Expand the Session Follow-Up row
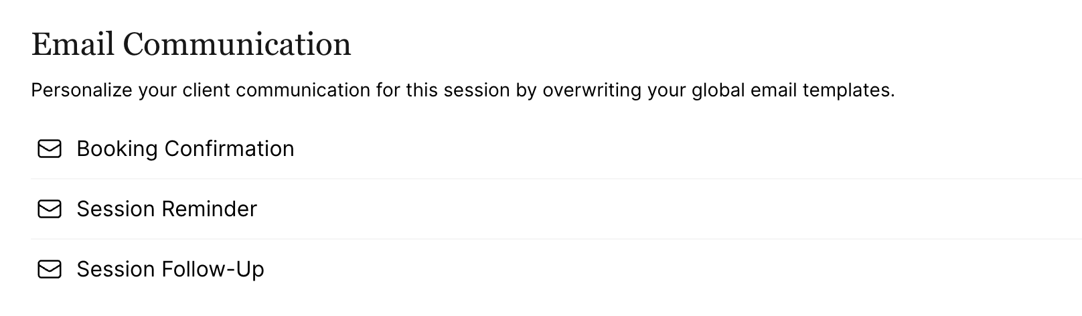Image resolution: width=1082 pixels, height=316 pixels. coord(556,269)
